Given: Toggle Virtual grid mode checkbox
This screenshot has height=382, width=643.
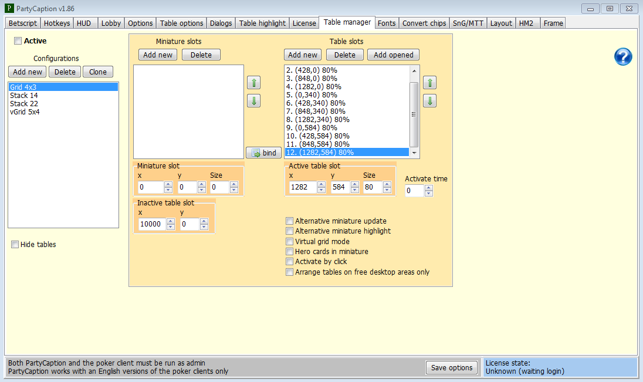Looking at the screenshot, I should [x=289, y=242].
